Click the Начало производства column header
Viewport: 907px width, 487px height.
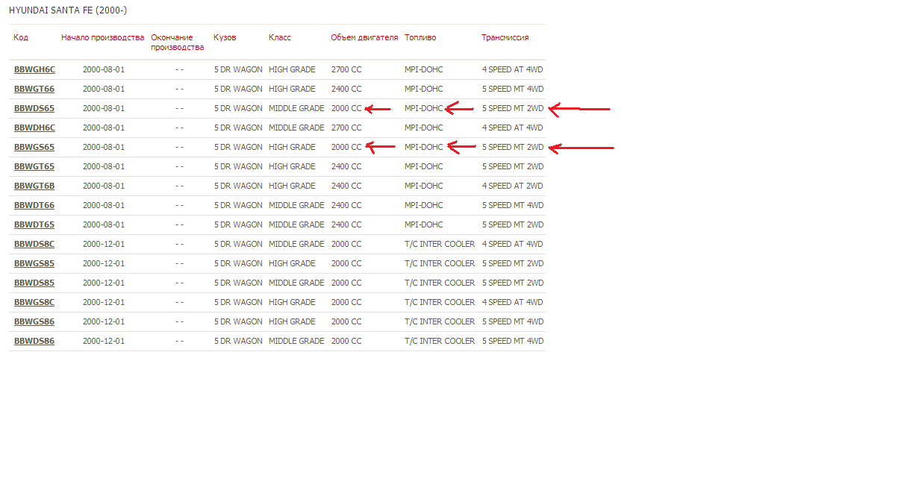(x=103, y=37)
